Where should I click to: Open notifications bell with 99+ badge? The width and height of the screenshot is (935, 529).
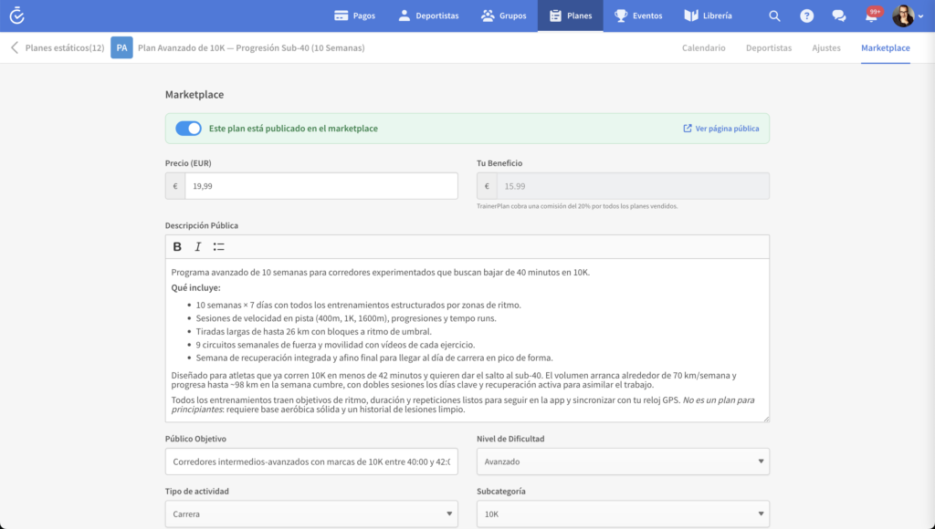coord(871,16)
